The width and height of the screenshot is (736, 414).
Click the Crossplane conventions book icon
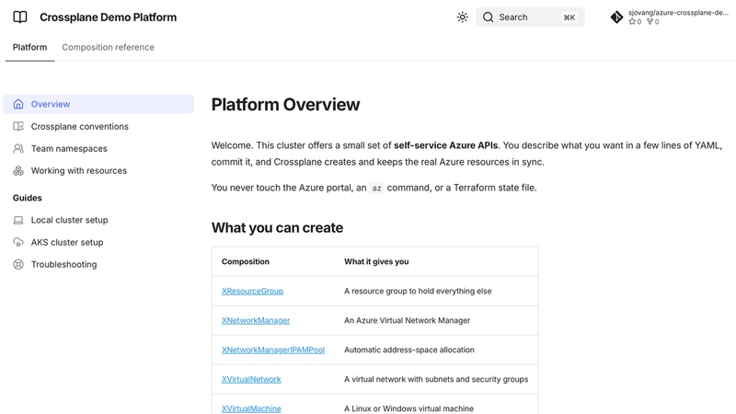[18, 126]
